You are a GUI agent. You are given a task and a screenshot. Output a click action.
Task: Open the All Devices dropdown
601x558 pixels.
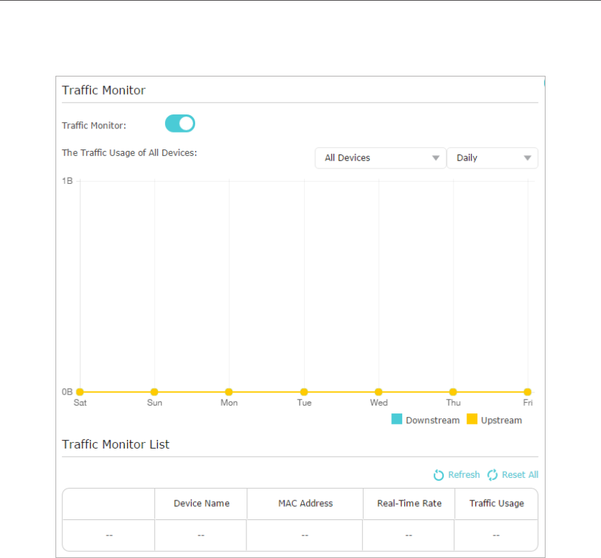coord(381,158)
